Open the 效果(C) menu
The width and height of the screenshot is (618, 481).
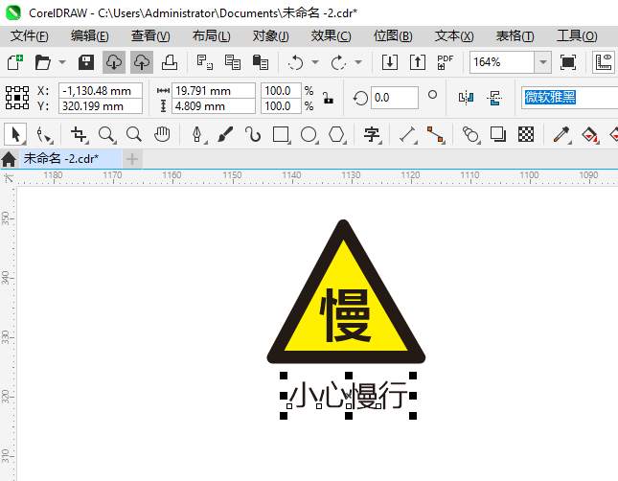331,36
